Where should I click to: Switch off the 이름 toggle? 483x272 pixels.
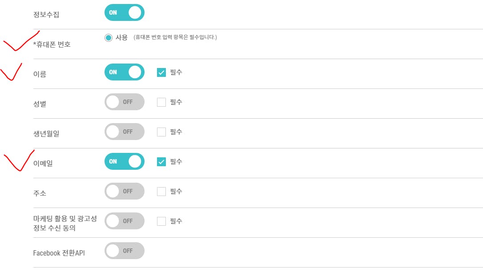click(124, 72)
